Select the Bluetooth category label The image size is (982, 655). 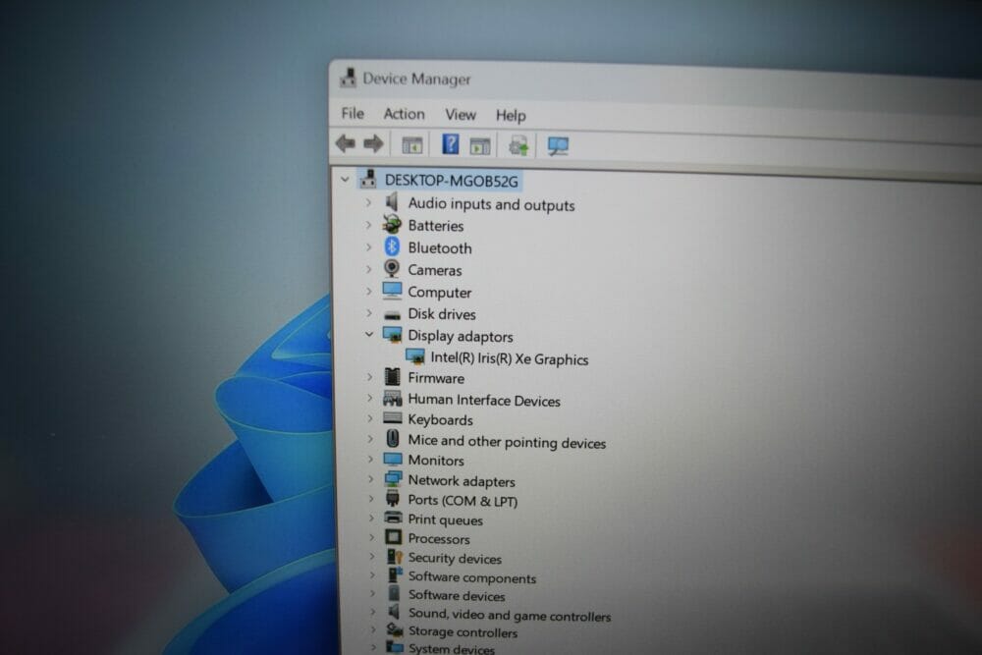[440, 248]
